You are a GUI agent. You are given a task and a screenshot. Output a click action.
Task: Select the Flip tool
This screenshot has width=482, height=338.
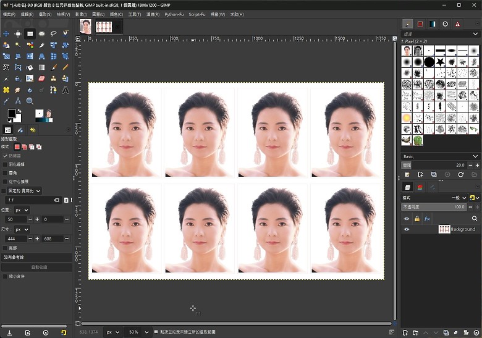30,56
